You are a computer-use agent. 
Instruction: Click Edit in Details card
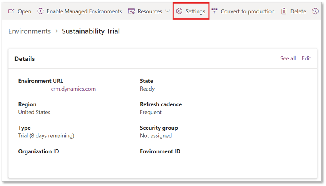tap(306, 58)
